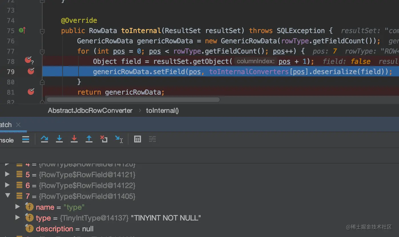Image resolution: width=399 pixels, height=237 pixels.
Task: Click the array element icon of row 7
Action: point(19,196)
